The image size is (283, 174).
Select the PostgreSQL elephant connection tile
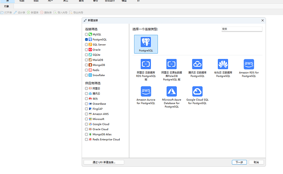(x=146, y=44)
